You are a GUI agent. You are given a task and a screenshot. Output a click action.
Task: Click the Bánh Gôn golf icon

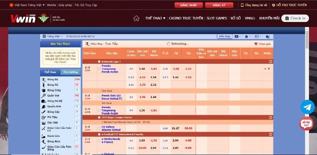click(44, 136)
